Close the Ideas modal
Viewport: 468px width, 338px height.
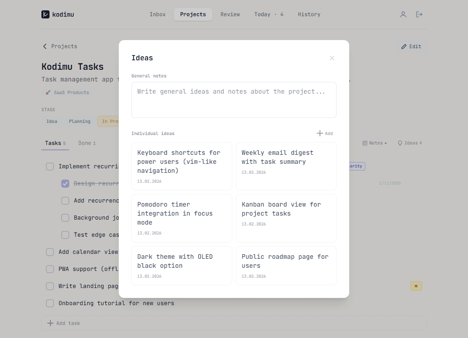click(332, 58)
